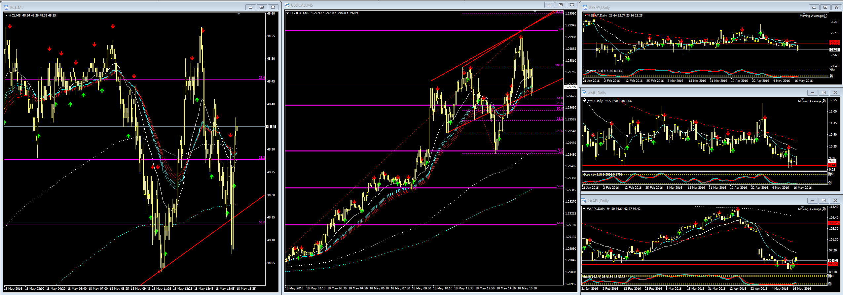Click the 48.35 current price label in CL chart
The image size is (843, 295).
pos(271,127)
